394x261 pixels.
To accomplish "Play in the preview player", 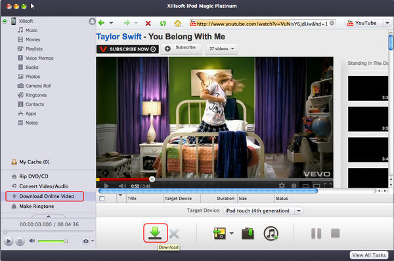I will [9, 241].
